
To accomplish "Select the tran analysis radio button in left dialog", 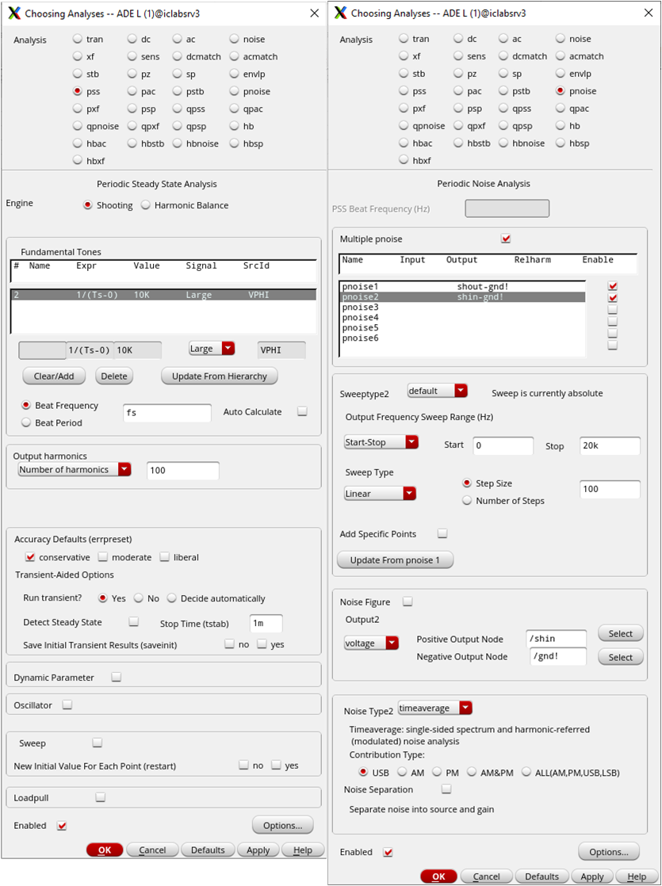I will 78,39.
